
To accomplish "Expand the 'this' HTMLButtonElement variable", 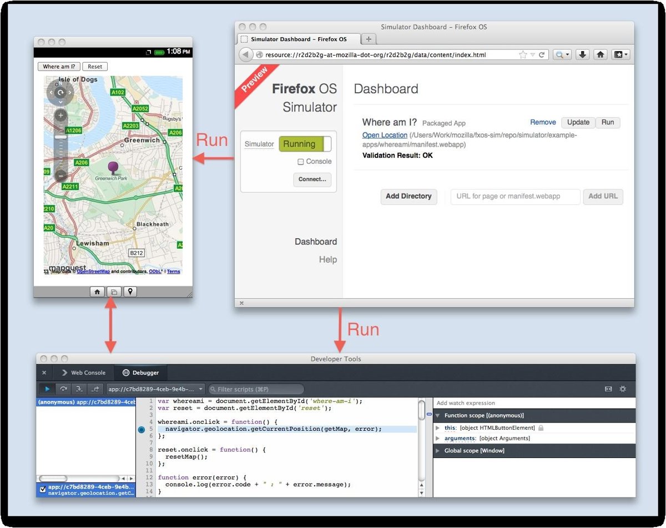I will (438, 428).
